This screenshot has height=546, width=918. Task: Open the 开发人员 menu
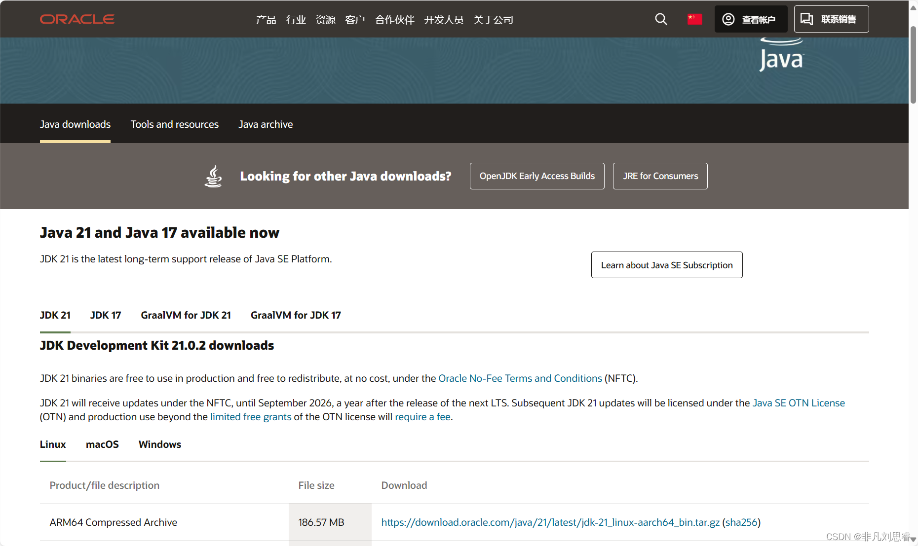444,20
